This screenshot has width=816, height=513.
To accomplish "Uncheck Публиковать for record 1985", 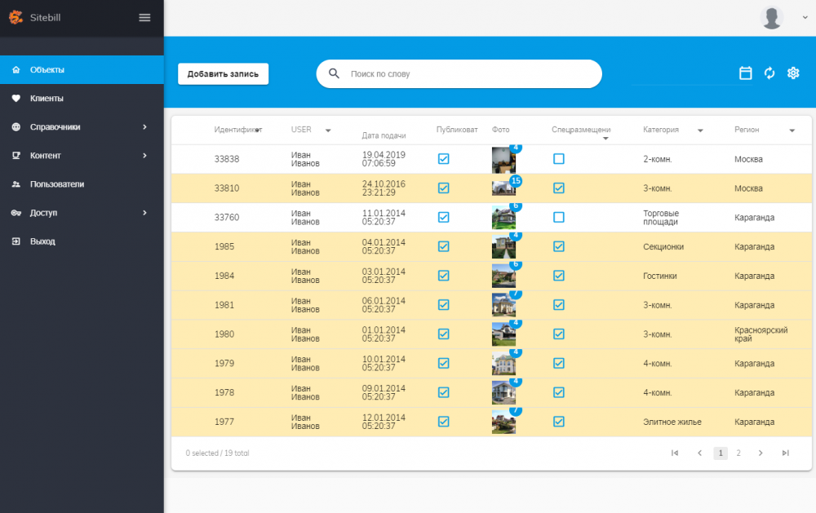I will pos(443,246).
